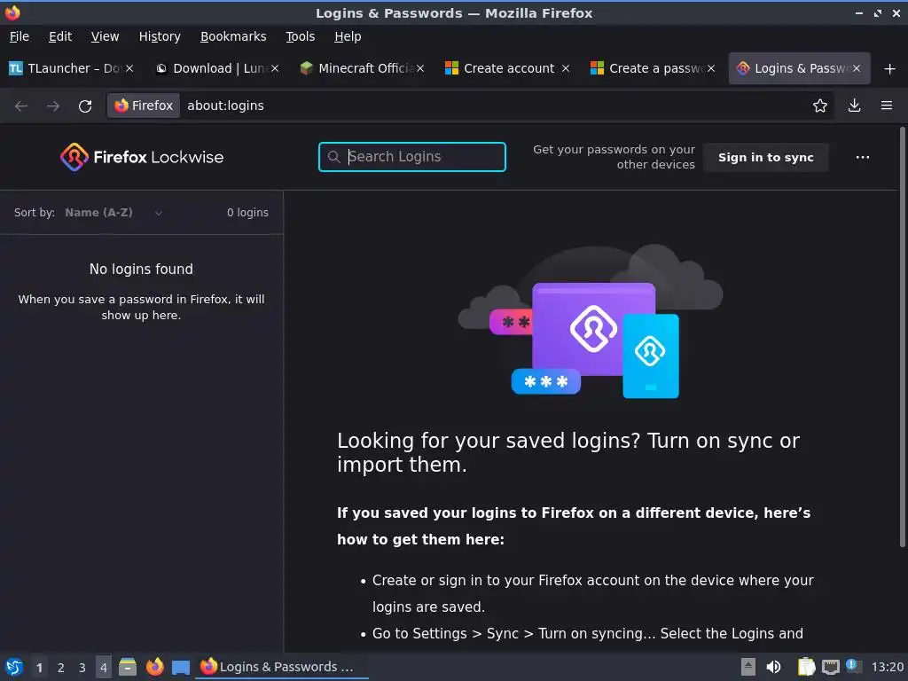Switch to workspace 3
Viewport: 908px width, 681px height.
tap(82, 668)
